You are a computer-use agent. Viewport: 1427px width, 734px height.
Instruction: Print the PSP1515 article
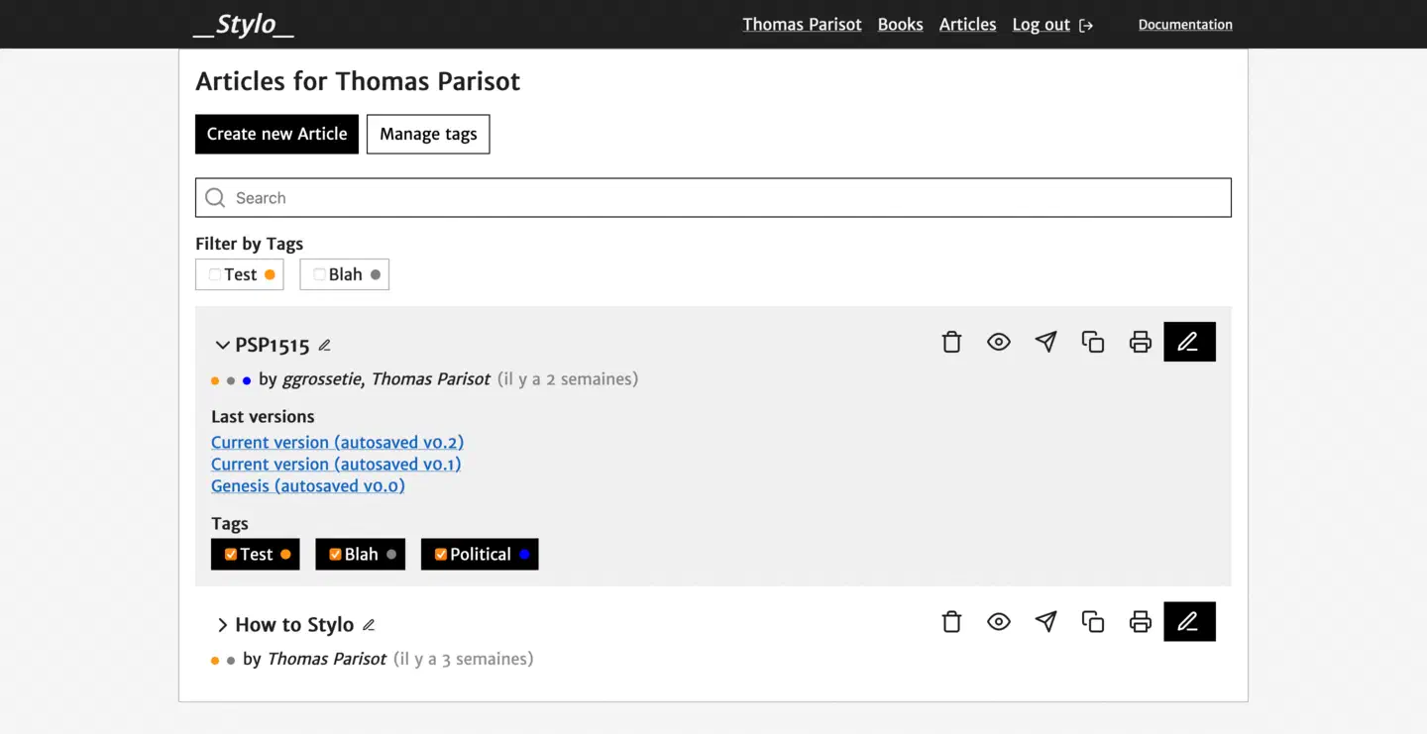point(1141,342)
